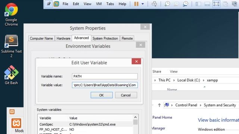The height and width of the screenshot is (134, 239).
Task: Expand the arrow after Local Disk (C:)
Action: 204,80
